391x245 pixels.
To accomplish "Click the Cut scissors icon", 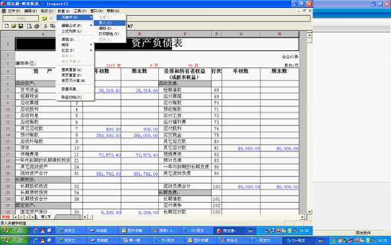I will (45, 26).
